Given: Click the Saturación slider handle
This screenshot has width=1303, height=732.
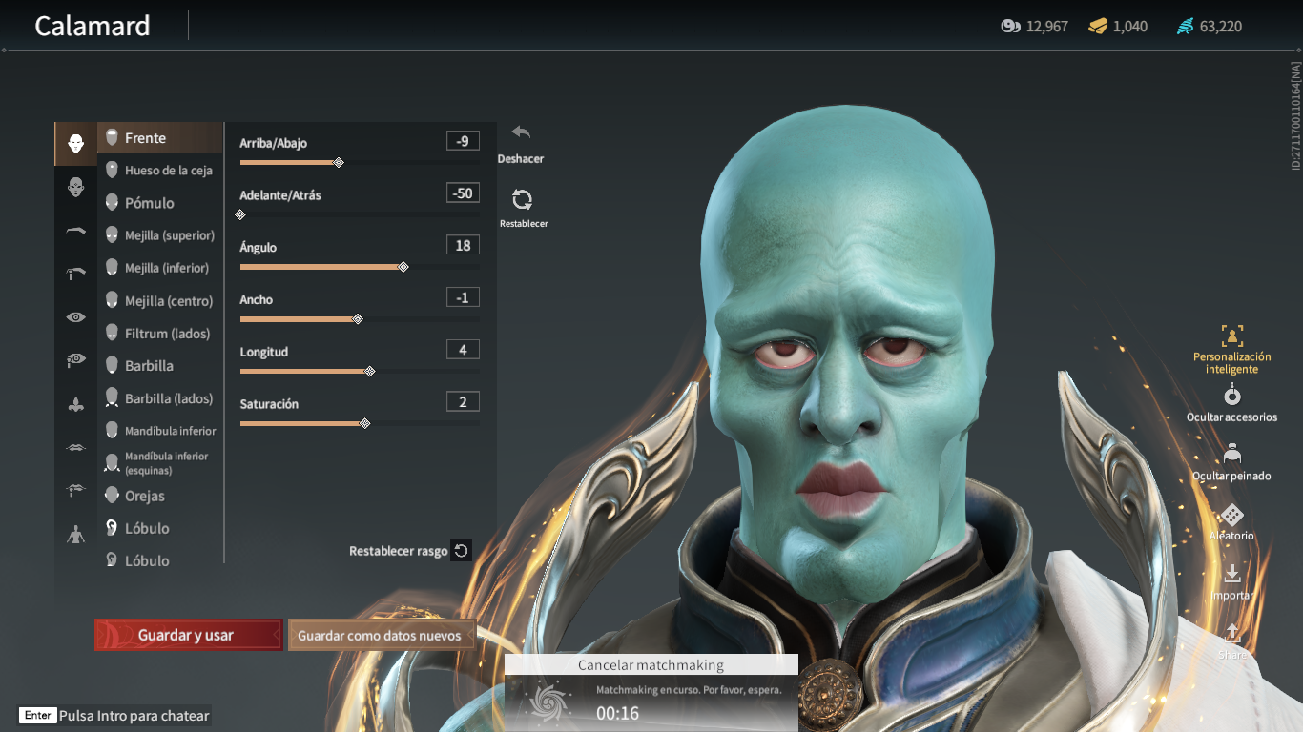Looking at the screenshot, I should 364,423.
